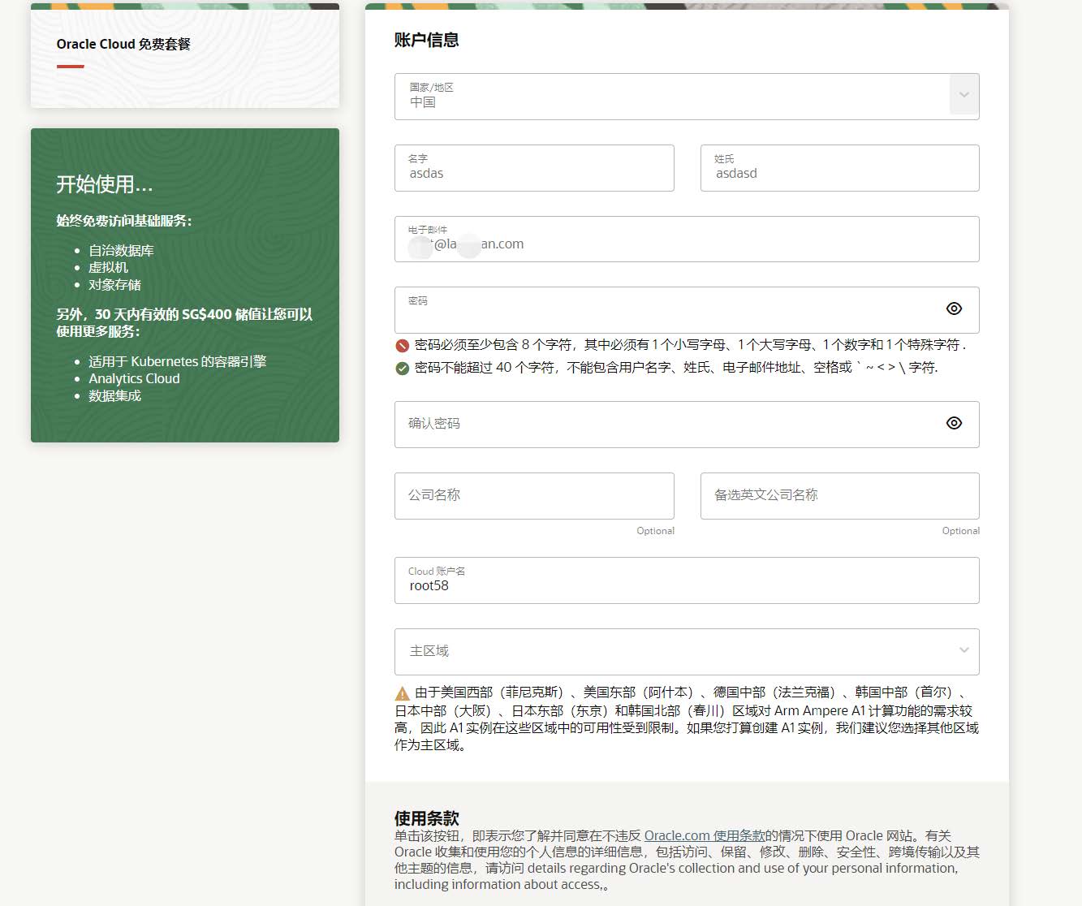The width and height of the screenshot is (1082, 906).
Task: Click the Oracle Cloud 免费套餐 title
Action: point(123,44)
